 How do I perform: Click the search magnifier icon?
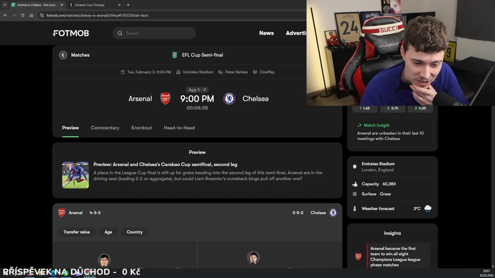click(120, 33)
